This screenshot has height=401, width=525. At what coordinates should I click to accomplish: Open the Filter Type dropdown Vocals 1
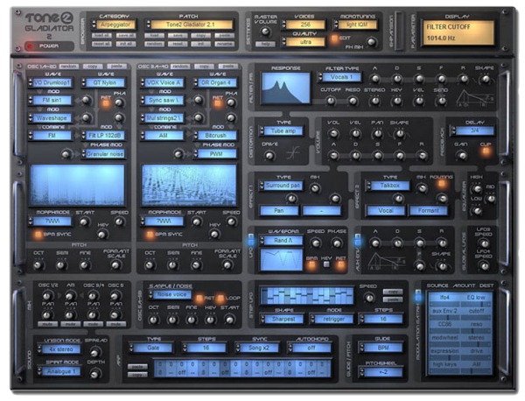point(340,77)
